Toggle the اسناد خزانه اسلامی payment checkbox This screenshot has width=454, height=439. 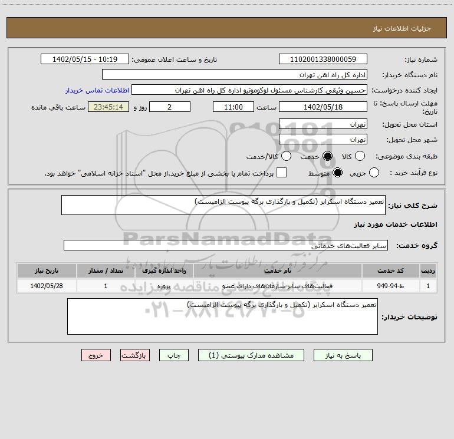click(281, 173)
